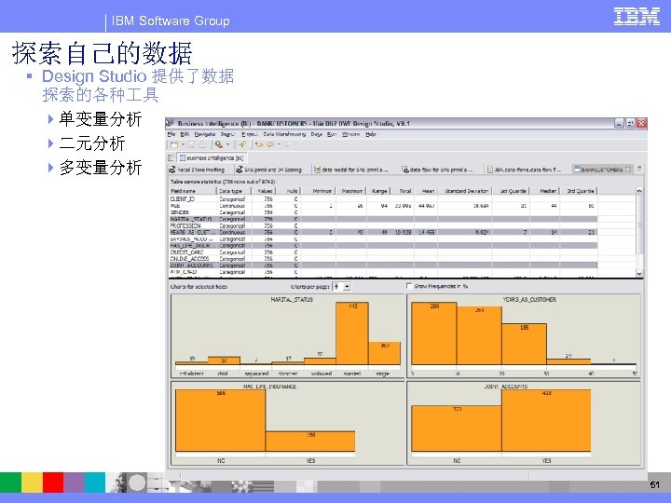Open the Window menu
671x503 pixels.
(x=350, y=134)
